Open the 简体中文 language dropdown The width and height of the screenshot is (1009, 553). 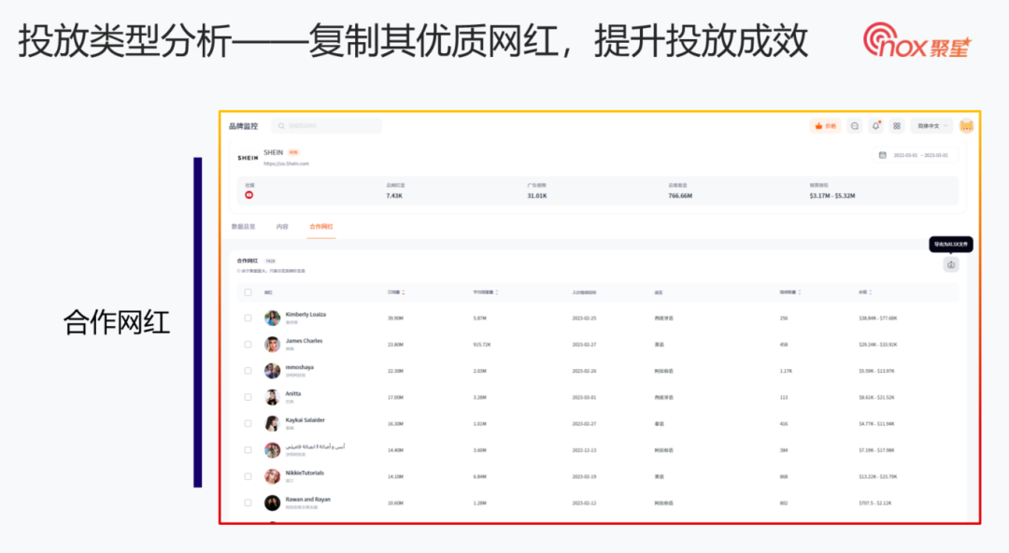tap(931, 125)
